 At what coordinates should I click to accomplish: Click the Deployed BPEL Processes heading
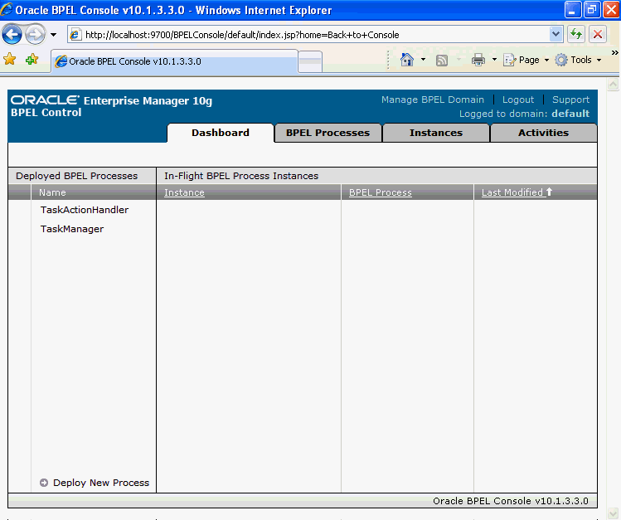click(x=77, y=176)
